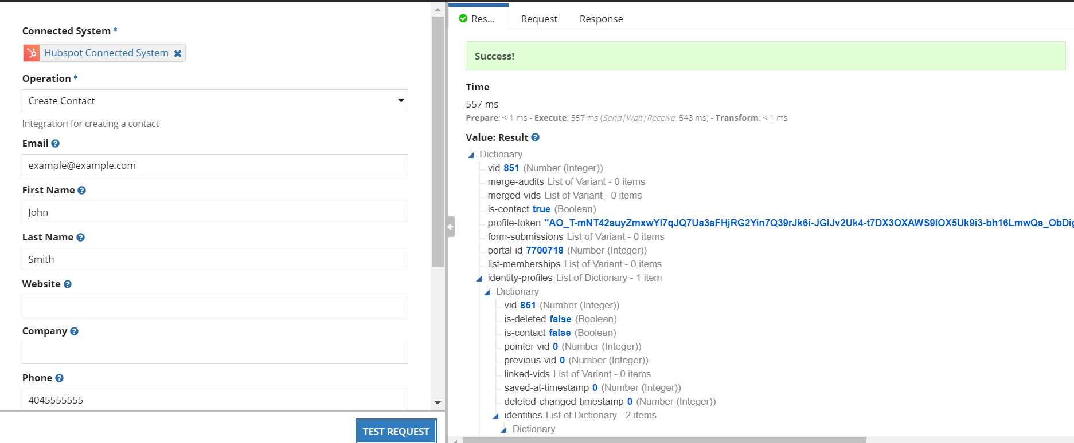
Task: Click the help icon beside Website
Action: (x=68, y=284)
